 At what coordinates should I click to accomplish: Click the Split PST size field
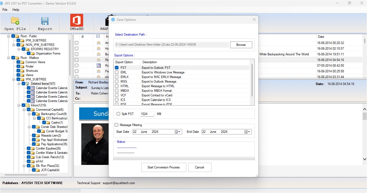coord(147,114)
